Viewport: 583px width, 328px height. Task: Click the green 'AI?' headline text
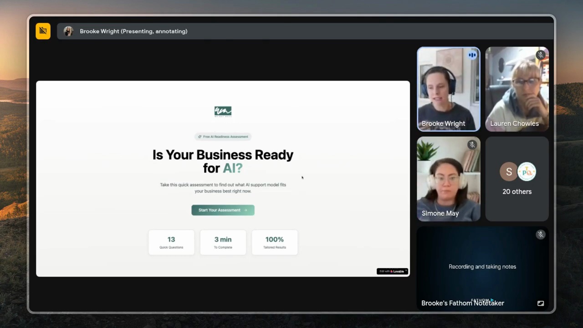tap(232, 168)
